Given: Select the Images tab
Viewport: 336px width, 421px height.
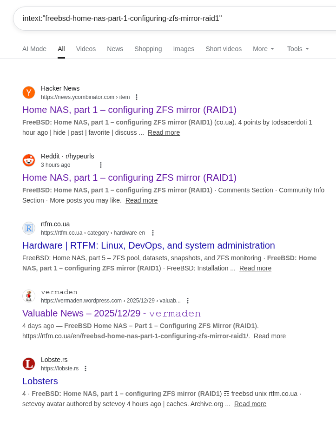Looking at the screenshot, I should [x=184, y=49].
